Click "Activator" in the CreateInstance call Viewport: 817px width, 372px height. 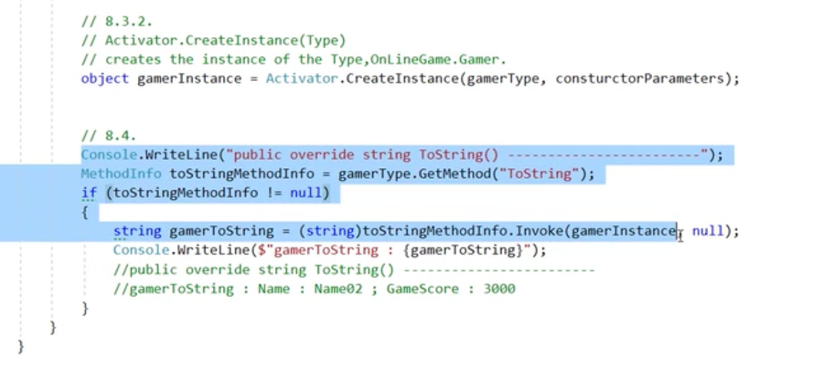[x=301, y=78]
